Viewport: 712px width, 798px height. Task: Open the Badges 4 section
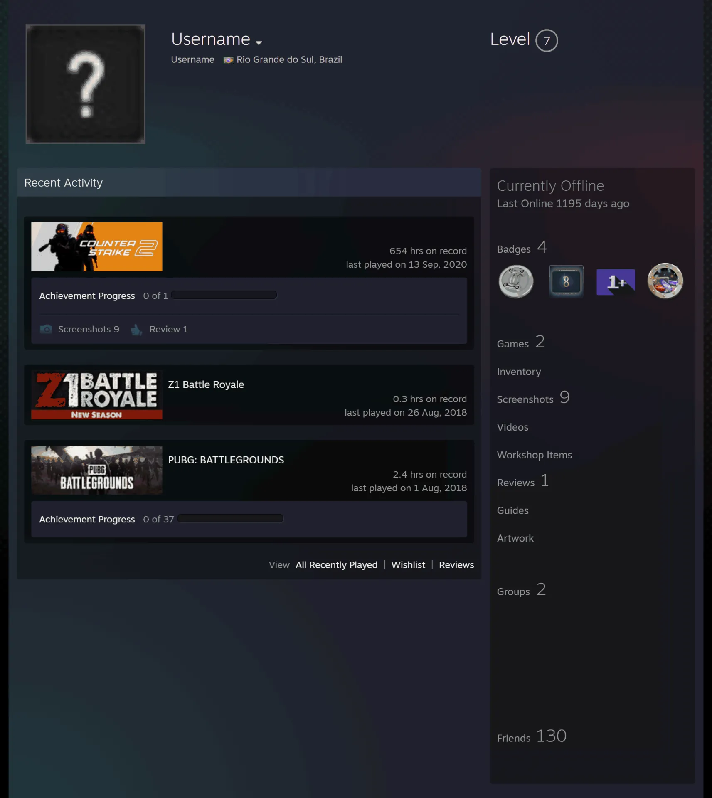[x=522, y=247]
